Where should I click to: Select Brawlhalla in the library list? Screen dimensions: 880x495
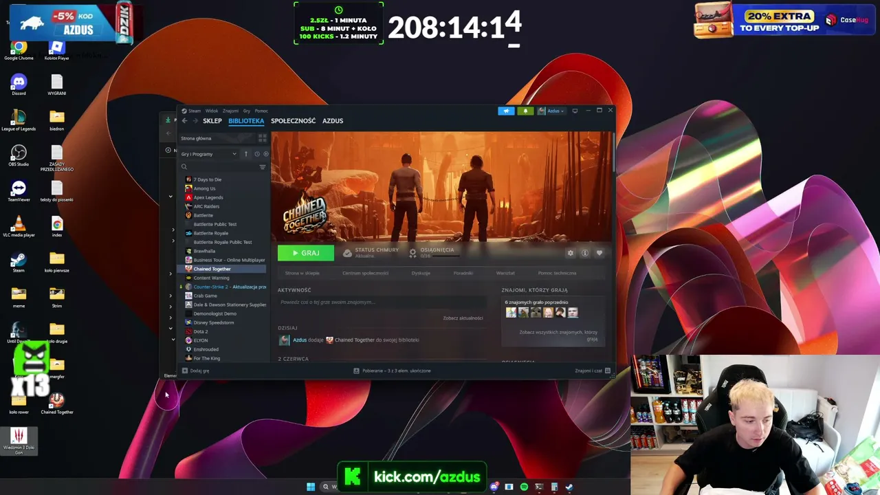204,251
